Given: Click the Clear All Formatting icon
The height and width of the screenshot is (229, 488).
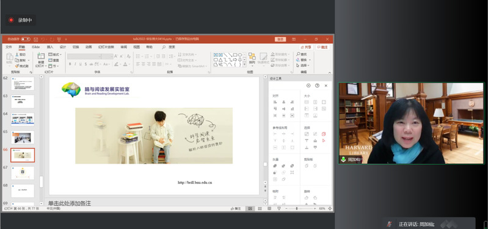Looking at the screenshot, I should [128, 56].
